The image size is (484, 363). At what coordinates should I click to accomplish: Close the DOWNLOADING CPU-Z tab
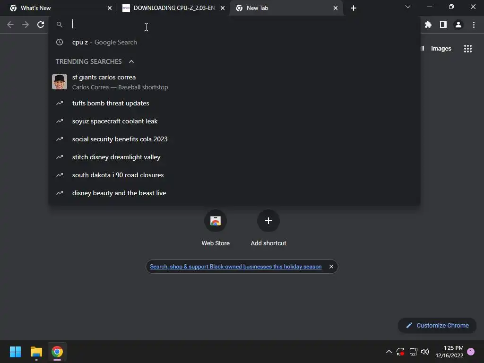[x=223, y=8]
